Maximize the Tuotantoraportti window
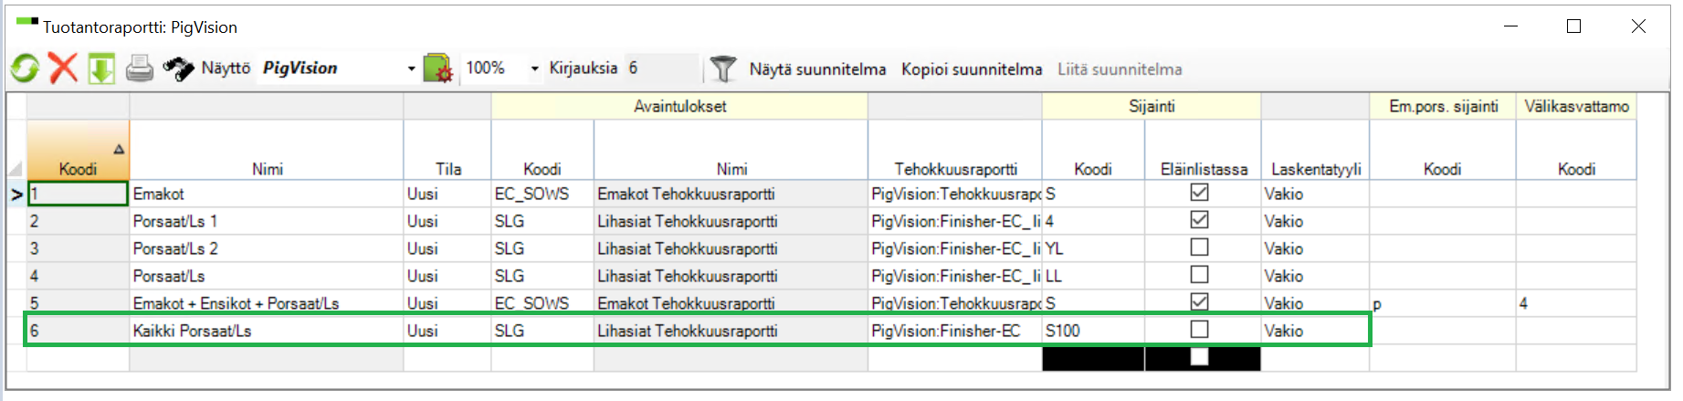The height and width of the screenshot is (401, 1683). click(1573, 26)
